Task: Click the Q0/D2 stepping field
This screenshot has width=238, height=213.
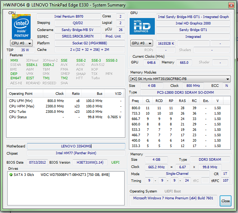Action: click(x=78, y=23)
